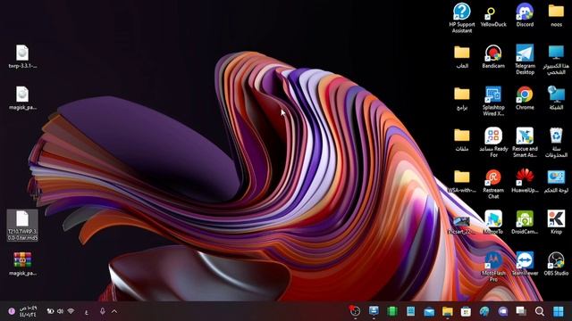
Task: Select the Recycle Bin desktop icon
Action: click(x=556, y=142)
